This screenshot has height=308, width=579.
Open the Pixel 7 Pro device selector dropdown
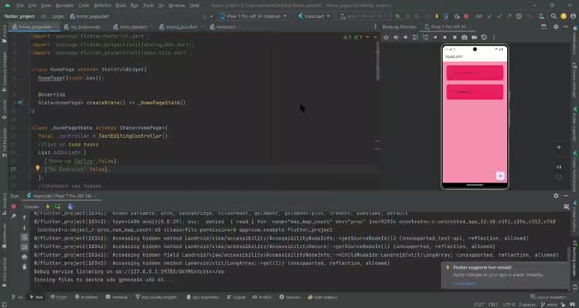(x=254, y=16)
